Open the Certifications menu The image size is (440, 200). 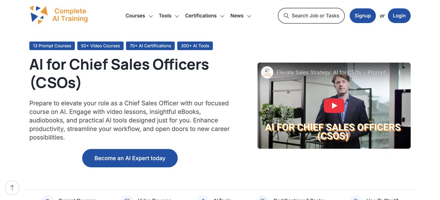pyautogui.click(x=201, y=16)
